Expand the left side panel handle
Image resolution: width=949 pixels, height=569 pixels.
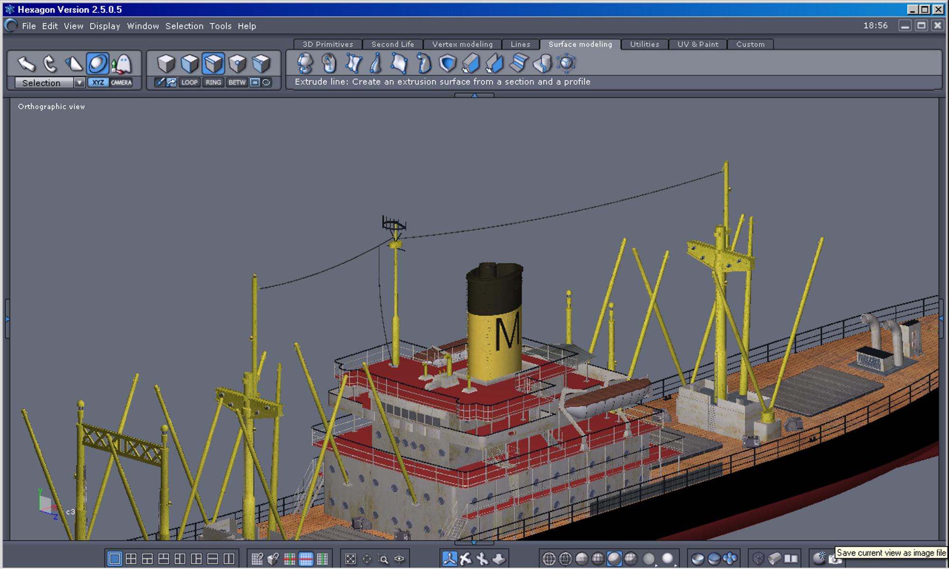pos(7,319)
